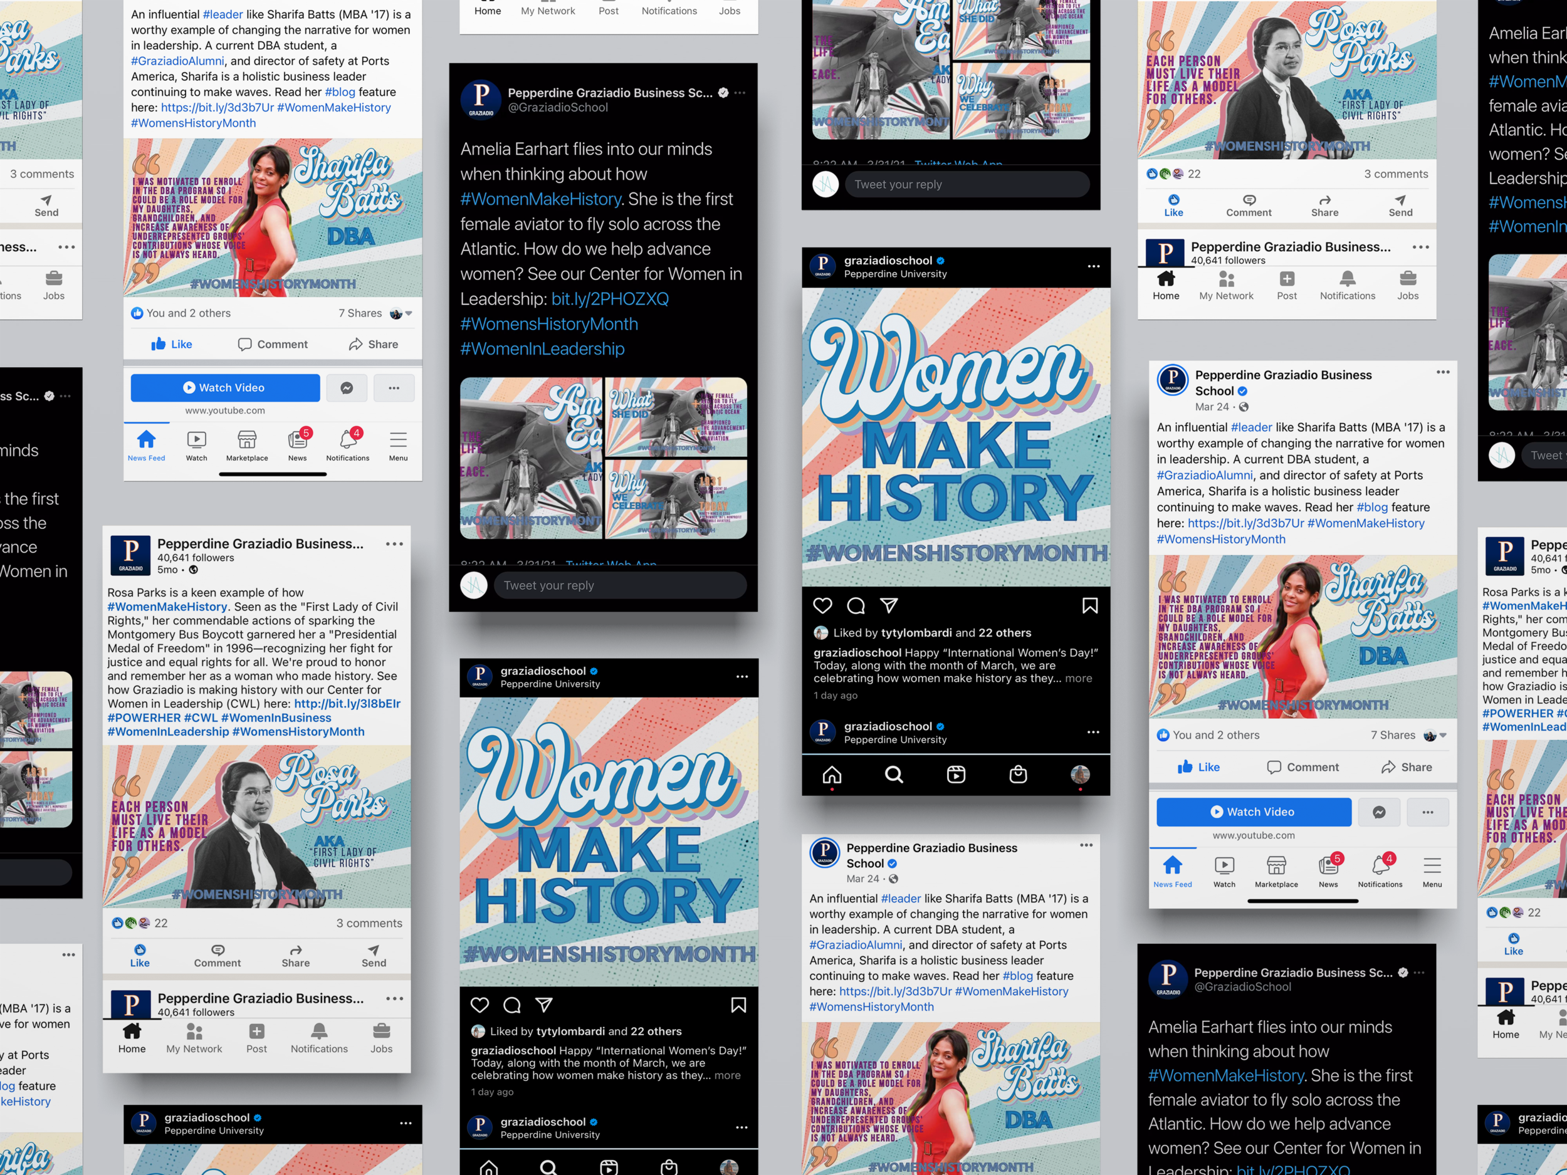This screenshot has width=1567, height=1175.
Task: Open Notifications bell in top-left Facebook card
Action: (348, 446)
